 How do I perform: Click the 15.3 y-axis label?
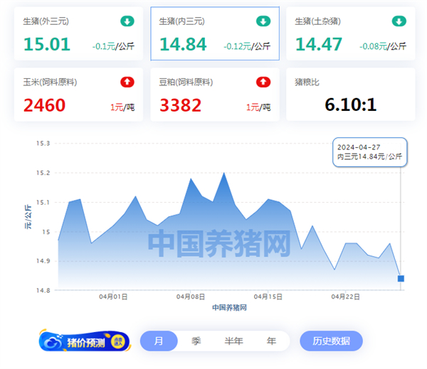43,144
